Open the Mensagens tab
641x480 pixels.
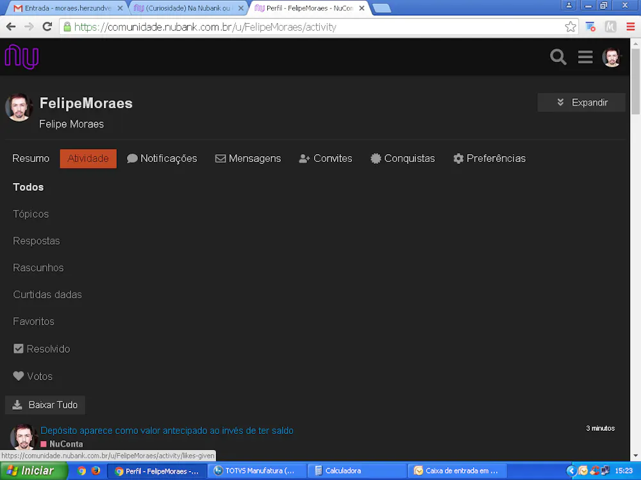[247, 158]
